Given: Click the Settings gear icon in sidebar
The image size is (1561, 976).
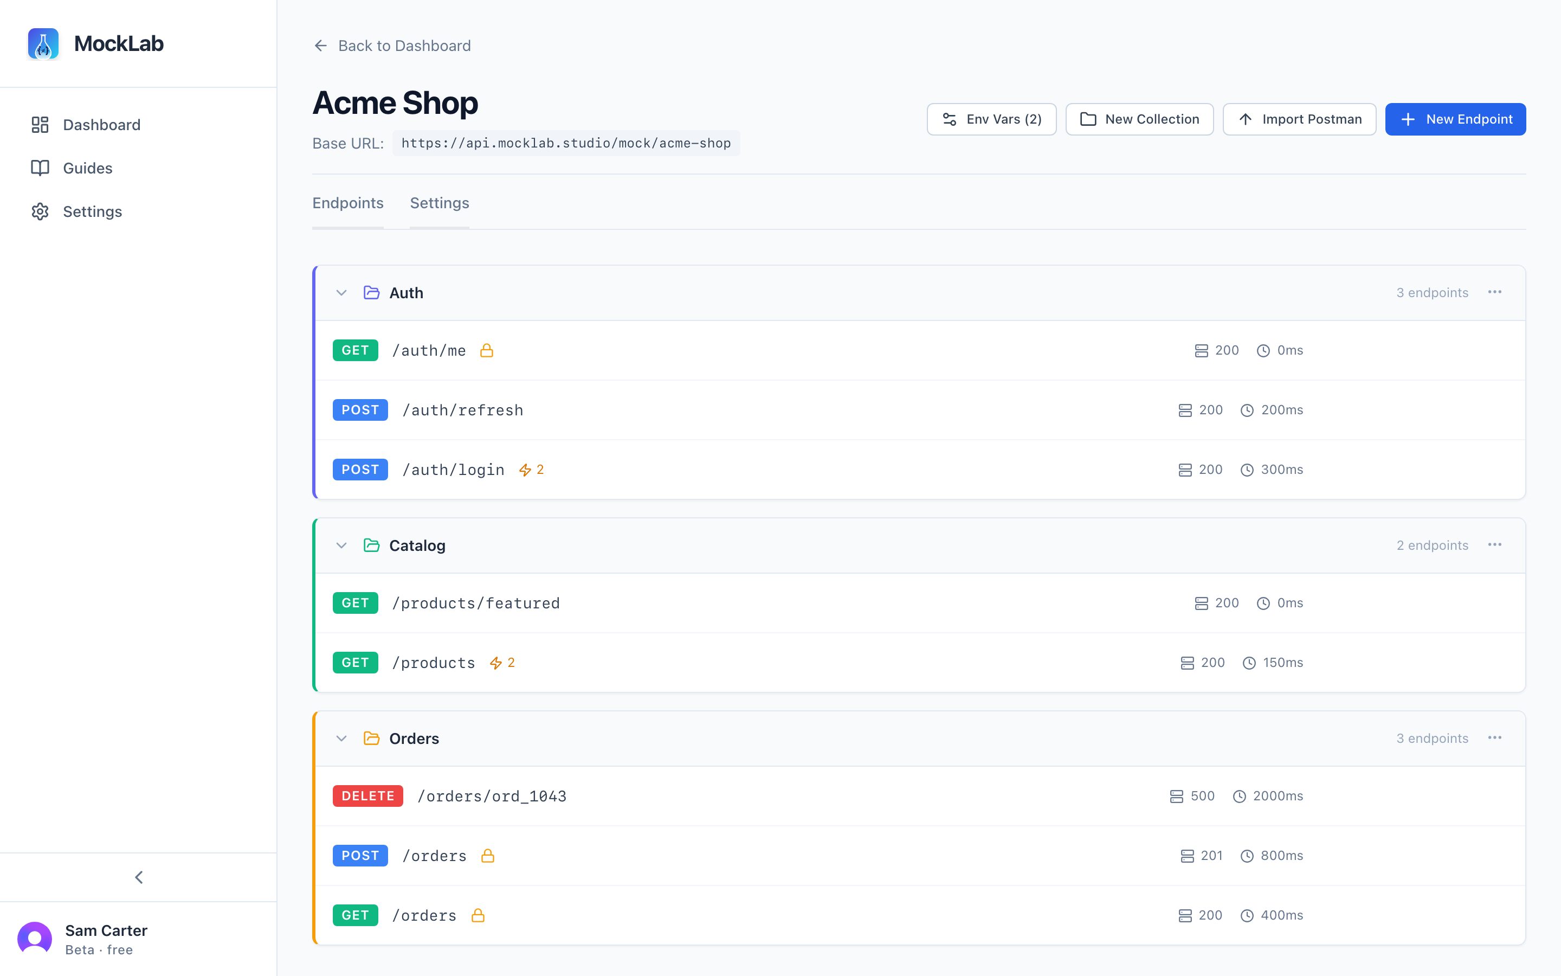Looking at the screenshot, I should coord(40,211).
